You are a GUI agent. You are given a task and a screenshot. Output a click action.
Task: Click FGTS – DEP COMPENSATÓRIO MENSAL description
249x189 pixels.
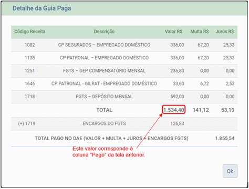104,71
